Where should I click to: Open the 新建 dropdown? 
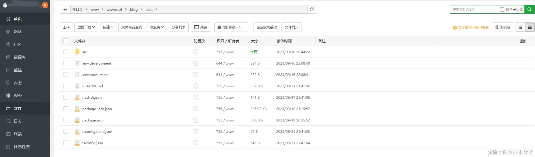click(108, 27)
